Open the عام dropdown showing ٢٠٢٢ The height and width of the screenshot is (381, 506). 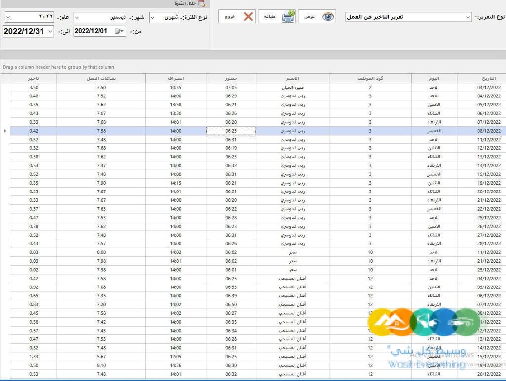tap(8, 16)
